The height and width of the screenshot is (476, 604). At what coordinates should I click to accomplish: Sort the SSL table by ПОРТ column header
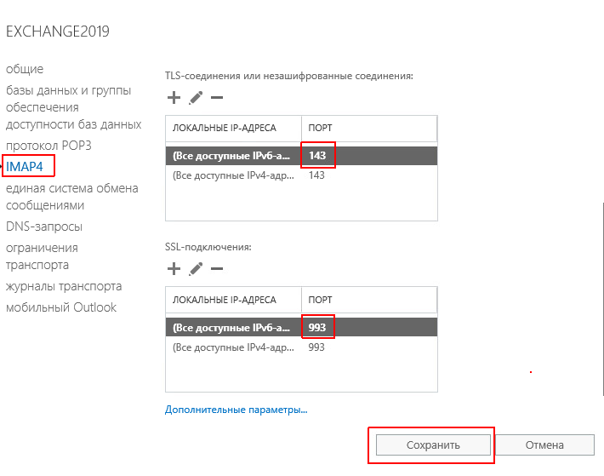click(368, 300)
